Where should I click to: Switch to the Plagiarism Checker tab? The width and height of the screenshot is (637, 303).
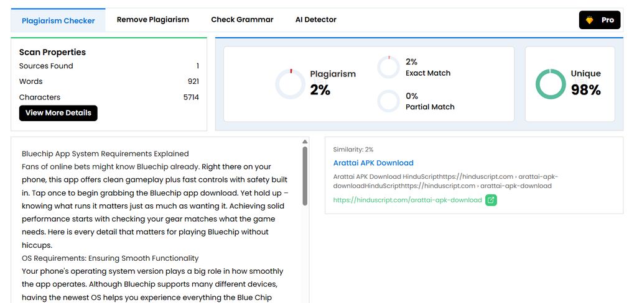point(58,20)
